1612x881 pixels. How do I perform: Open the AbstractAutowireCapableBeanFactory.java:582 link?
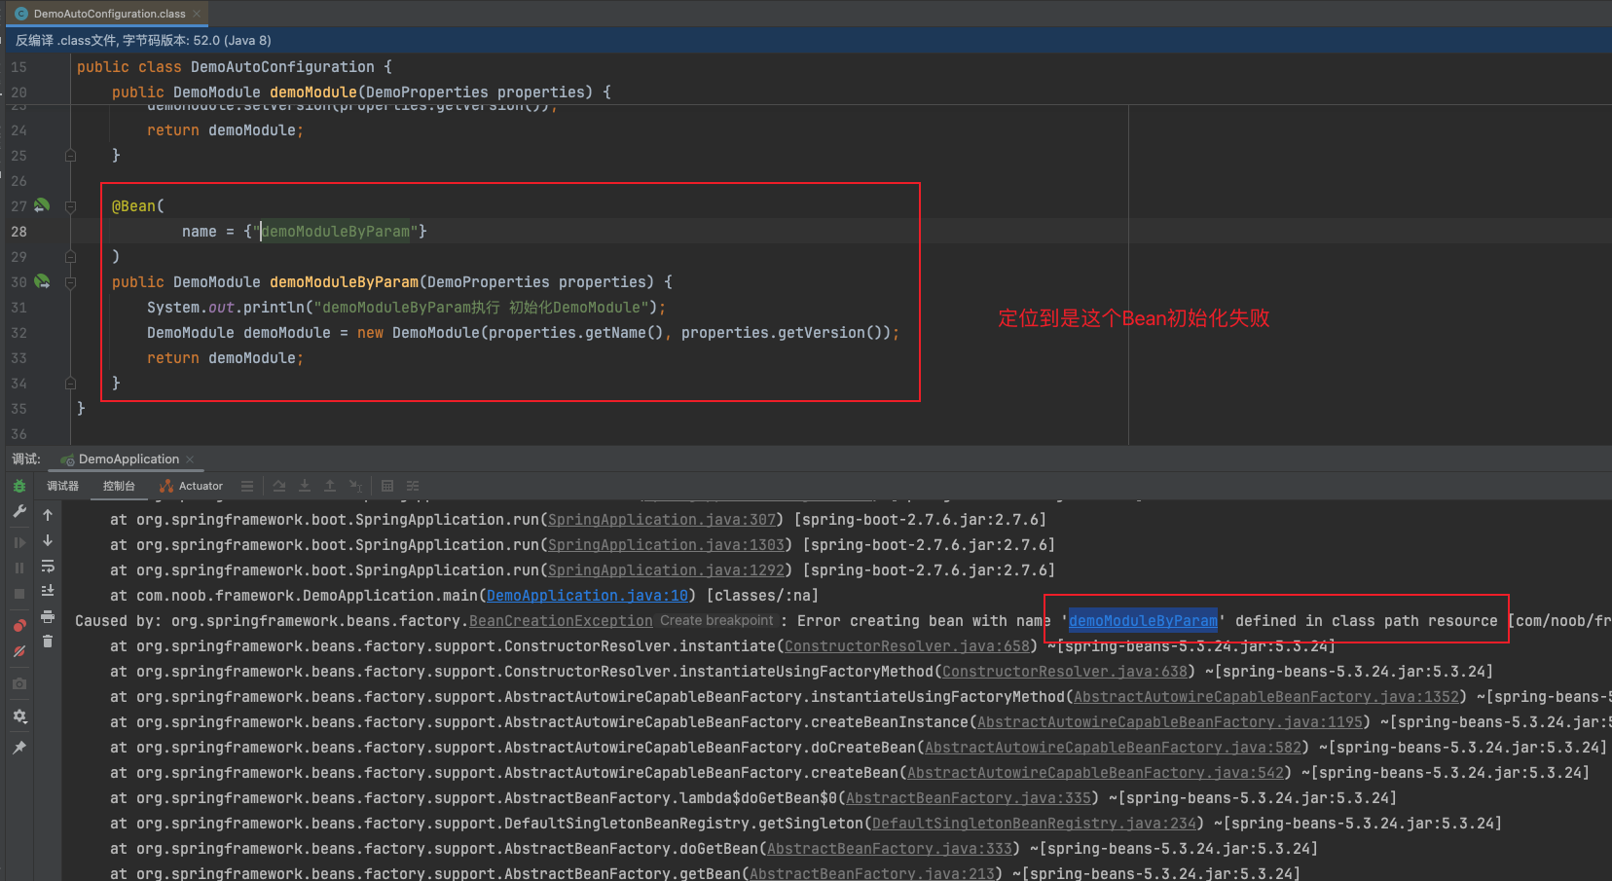[1114, 748]
